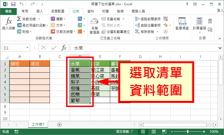Switch to Developer (開發人員) tab
224x135 pixels.
(138, 11)
